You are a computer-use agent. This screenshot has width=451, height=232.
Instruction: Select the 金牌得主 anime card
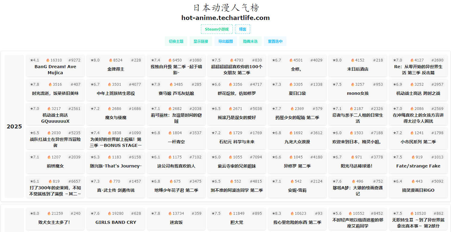(x=116, y=66)
